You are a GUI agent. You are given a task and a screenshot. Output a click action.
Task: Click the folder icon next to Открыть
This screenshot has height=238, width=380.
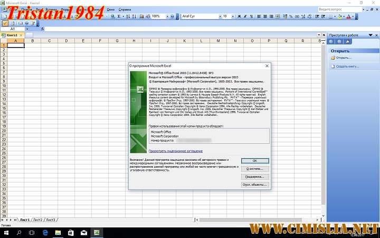click(332, 57)
